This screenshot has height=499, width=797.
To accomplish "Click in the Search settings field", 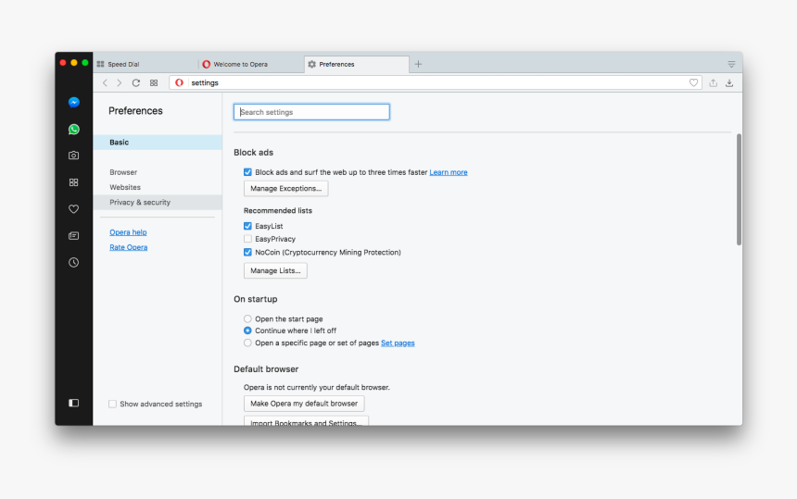I will tap(311, 112).
